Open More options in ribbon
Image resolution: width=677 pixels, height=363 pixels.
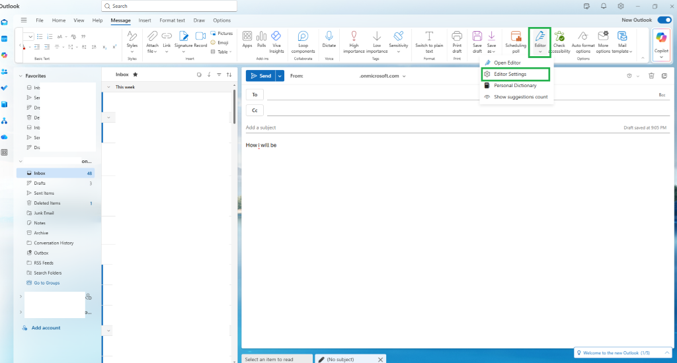coord(603,42)
